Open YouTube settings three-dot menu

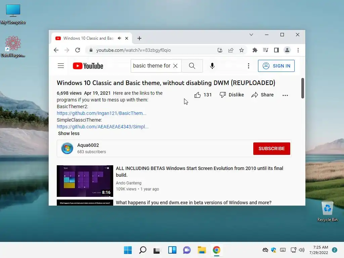[248, 66]
